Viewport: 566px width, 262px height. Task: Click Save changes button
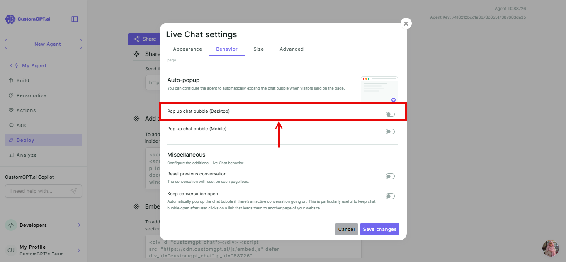(x=380, y=229)
